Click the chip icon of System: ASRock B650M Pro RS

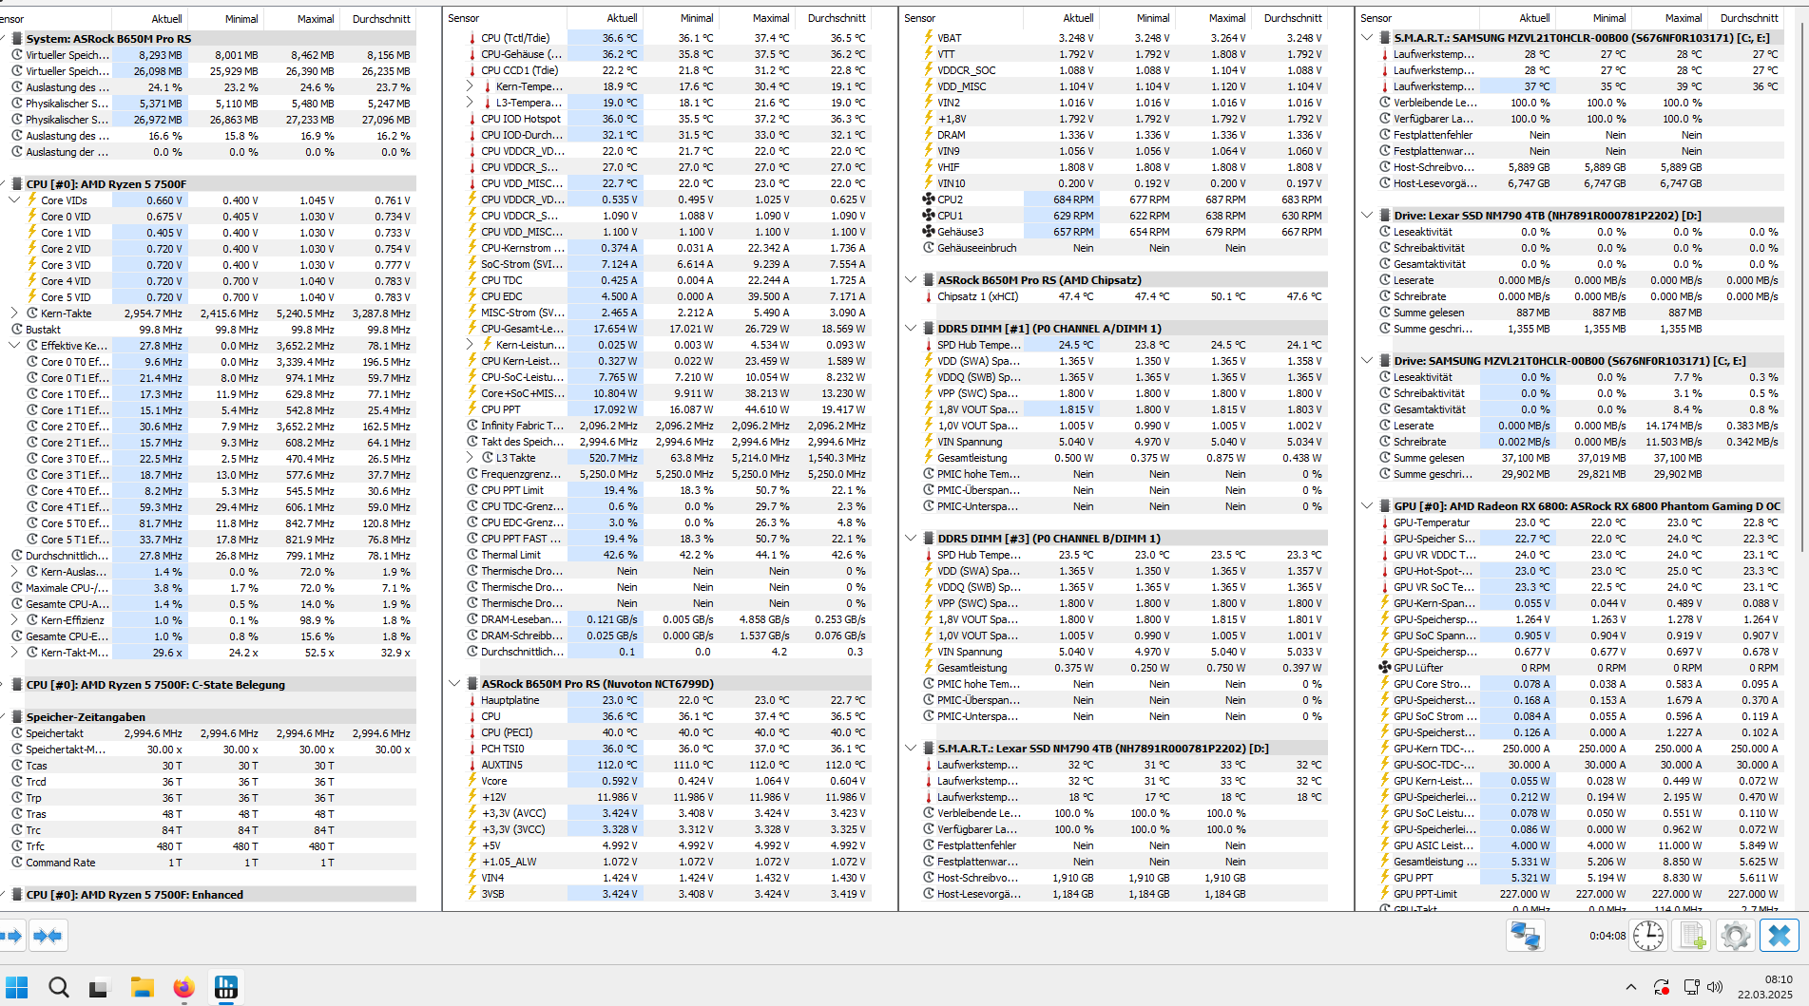17,39
